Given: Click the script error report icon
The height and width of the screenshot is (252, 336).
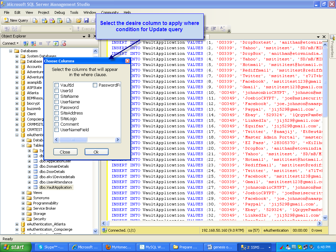Looking at the screenshot, I should (63, 44).
